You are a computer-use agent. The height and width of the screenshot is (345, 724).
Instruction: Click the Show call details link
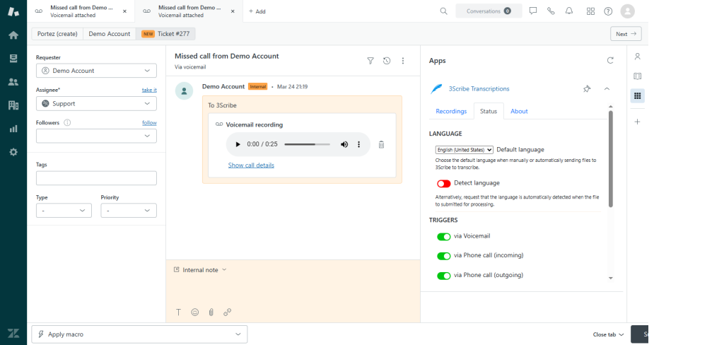[x=251, y=165]
